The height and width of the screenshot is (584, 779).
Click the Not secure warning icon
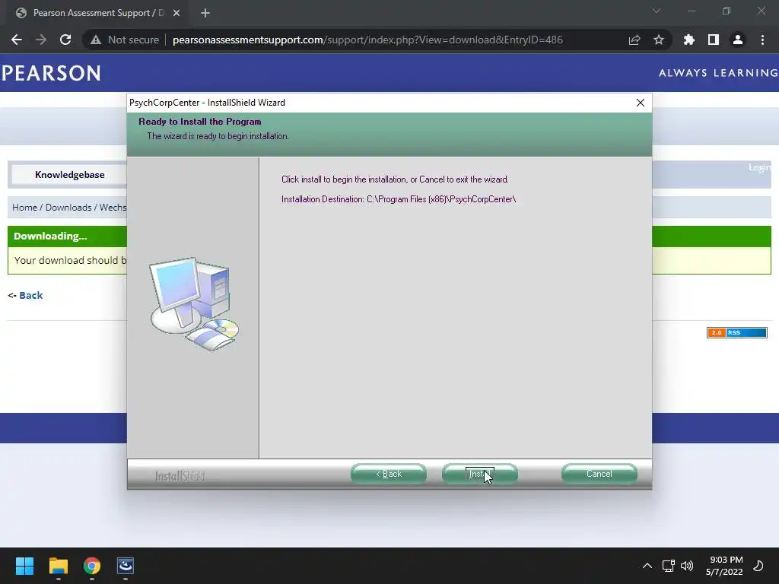tap(96, 40)
